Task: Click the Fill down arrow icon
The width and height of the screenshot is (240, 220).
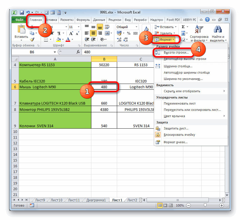Action: [183, 33]
